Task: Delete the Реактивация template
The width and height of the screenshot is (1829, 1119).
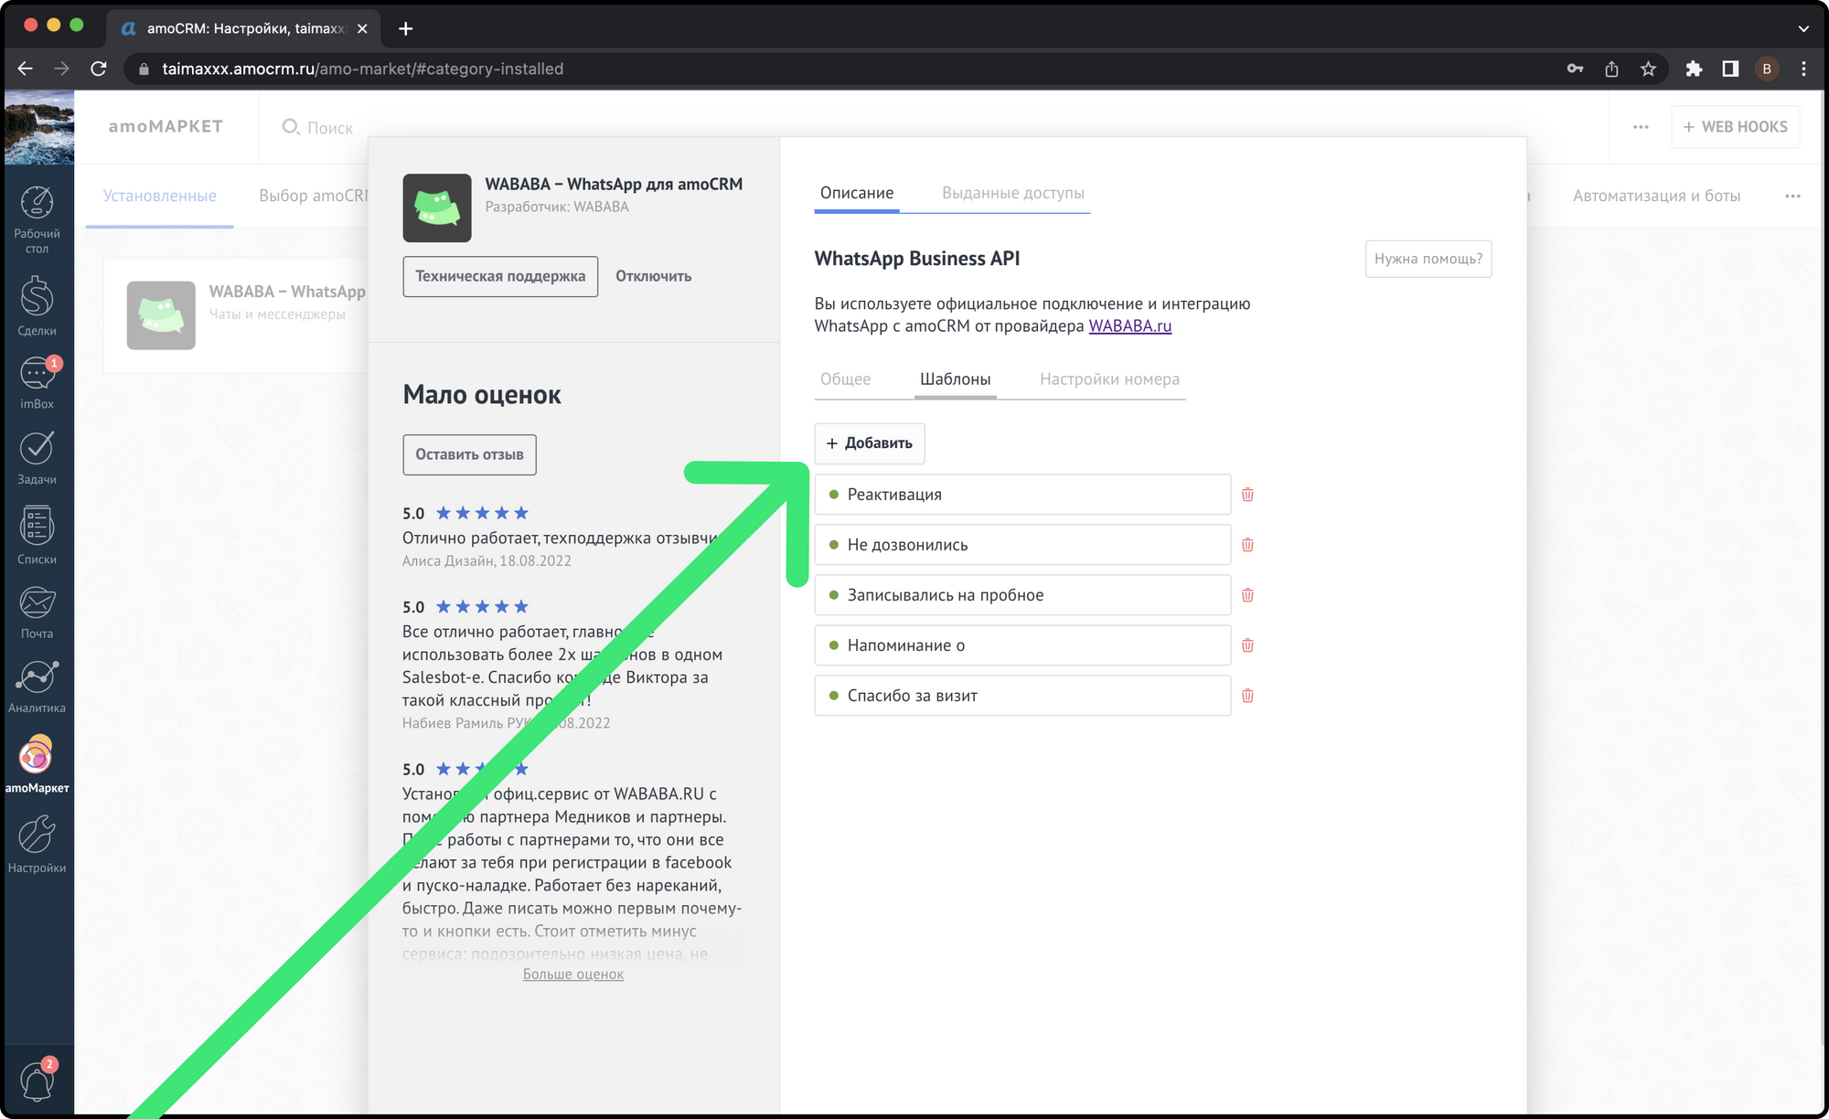Action: click(x=1247, y=495)
